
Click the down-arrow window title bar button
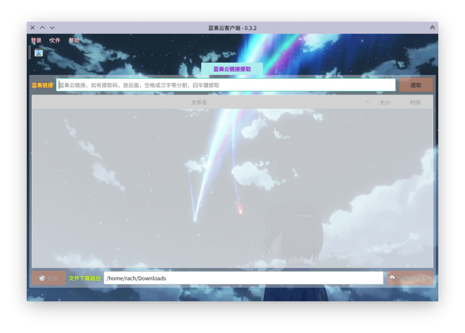tap(52, 28)
